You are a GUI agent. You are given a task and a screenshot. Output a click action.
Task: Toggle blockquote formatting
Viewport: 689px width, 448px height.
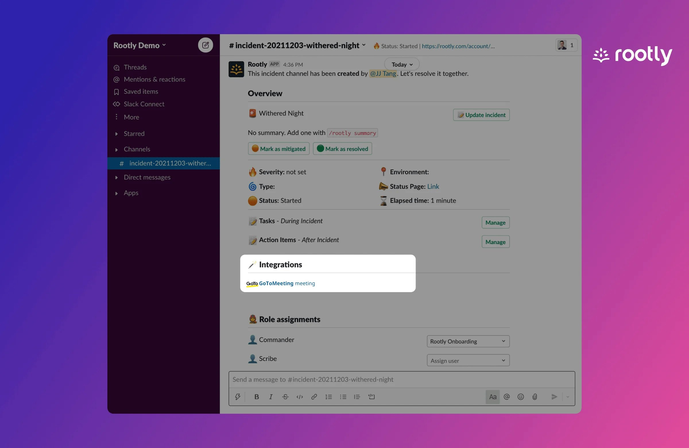pyautogui.click(x=357, y=397)
